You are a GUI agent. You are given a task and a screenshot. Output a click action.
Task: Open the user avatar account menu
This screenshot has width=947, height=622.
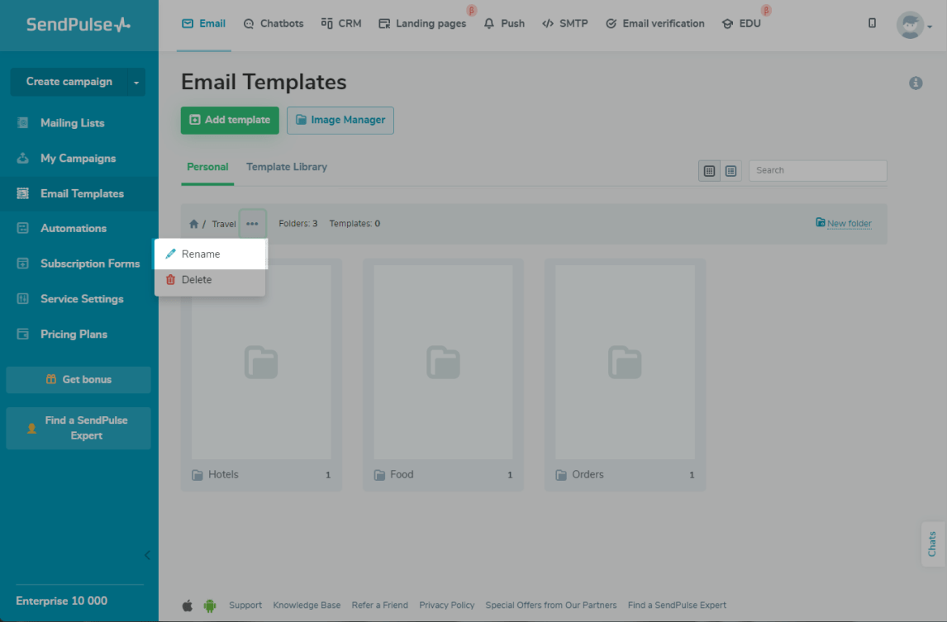click(914, 26)
